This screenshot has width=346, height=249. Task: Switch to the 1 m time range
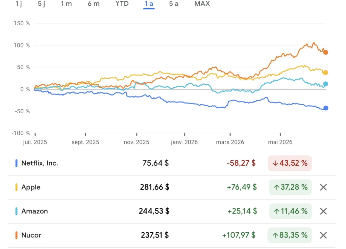pyautogui.click(x=66, y=4)
